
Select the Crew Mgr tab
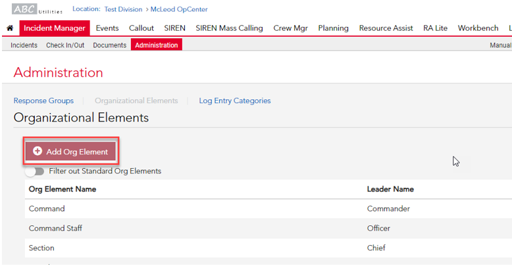pyautogui.click(x=291, y=28)
